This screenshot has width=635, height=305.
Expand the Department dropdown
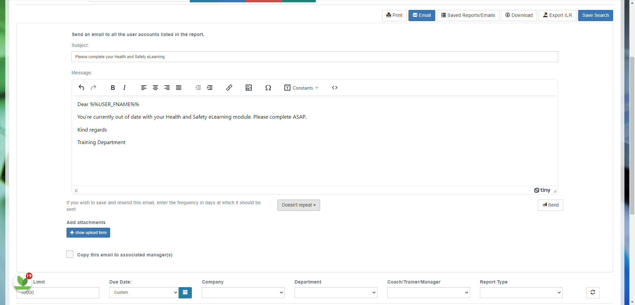pyautogui.click(x=336, y=292)
